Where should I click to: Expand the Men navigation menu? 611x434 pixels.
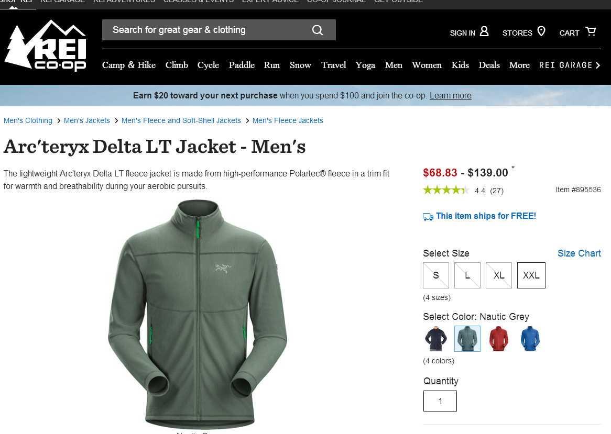click(x=394, y=65)
